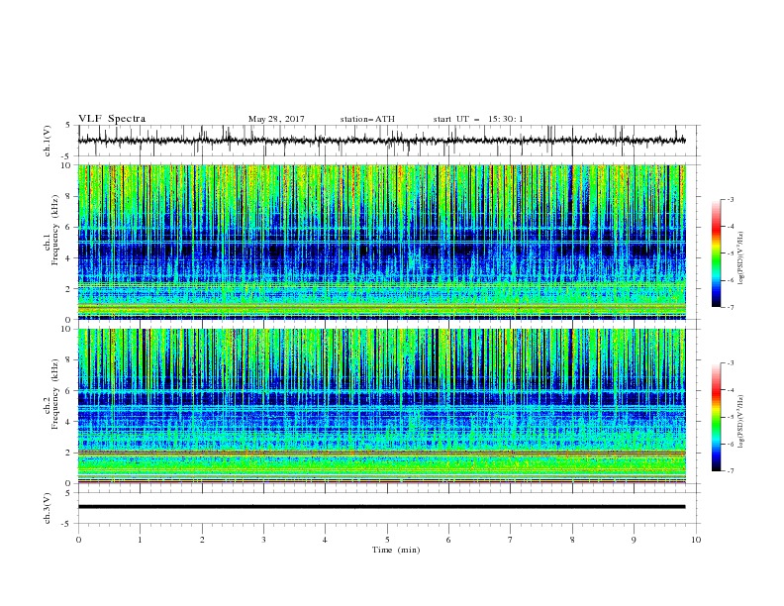Click the upper "log(PSD)(V²/Hz)" color bar label
Screen dimensions: 784x606
coord(740,258)
